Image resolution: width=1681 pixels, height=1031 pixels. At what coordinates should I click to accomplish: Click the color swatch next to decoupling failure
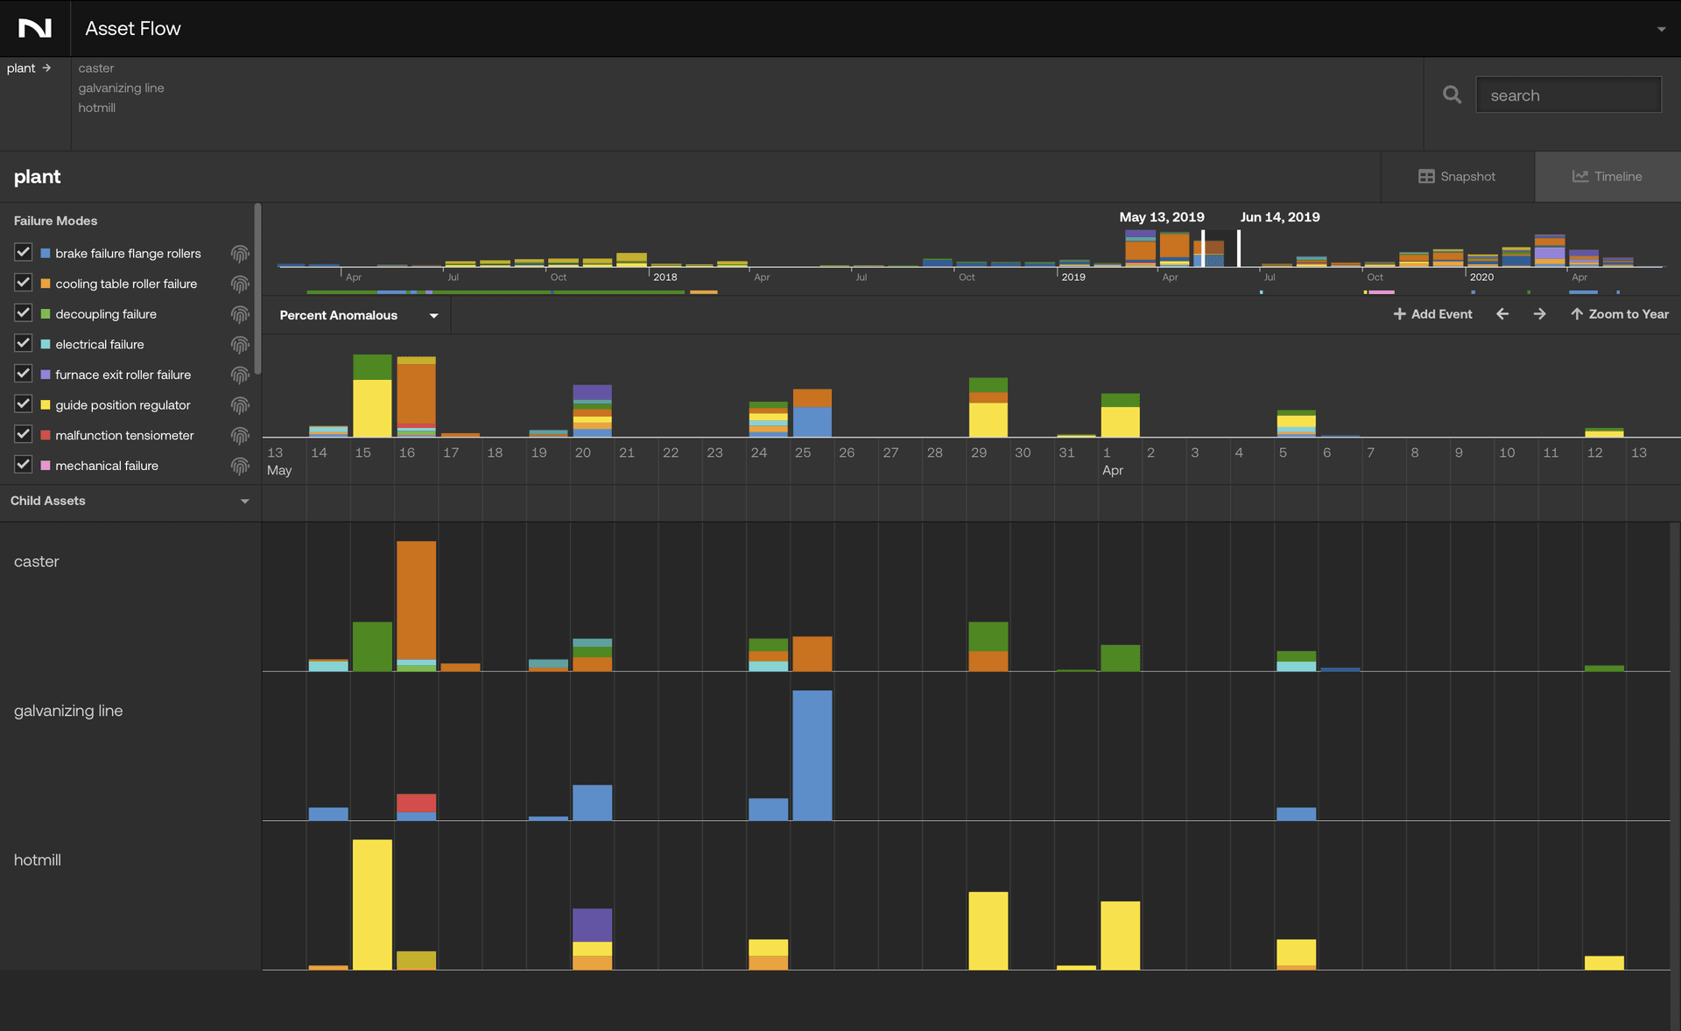click(45, 313)
